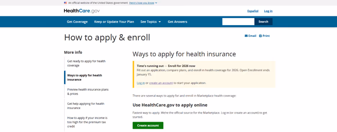Go to HealthCare.gov home logo
Image resolution: width=337 pixels, height=132 pixels.
point(82,11)
